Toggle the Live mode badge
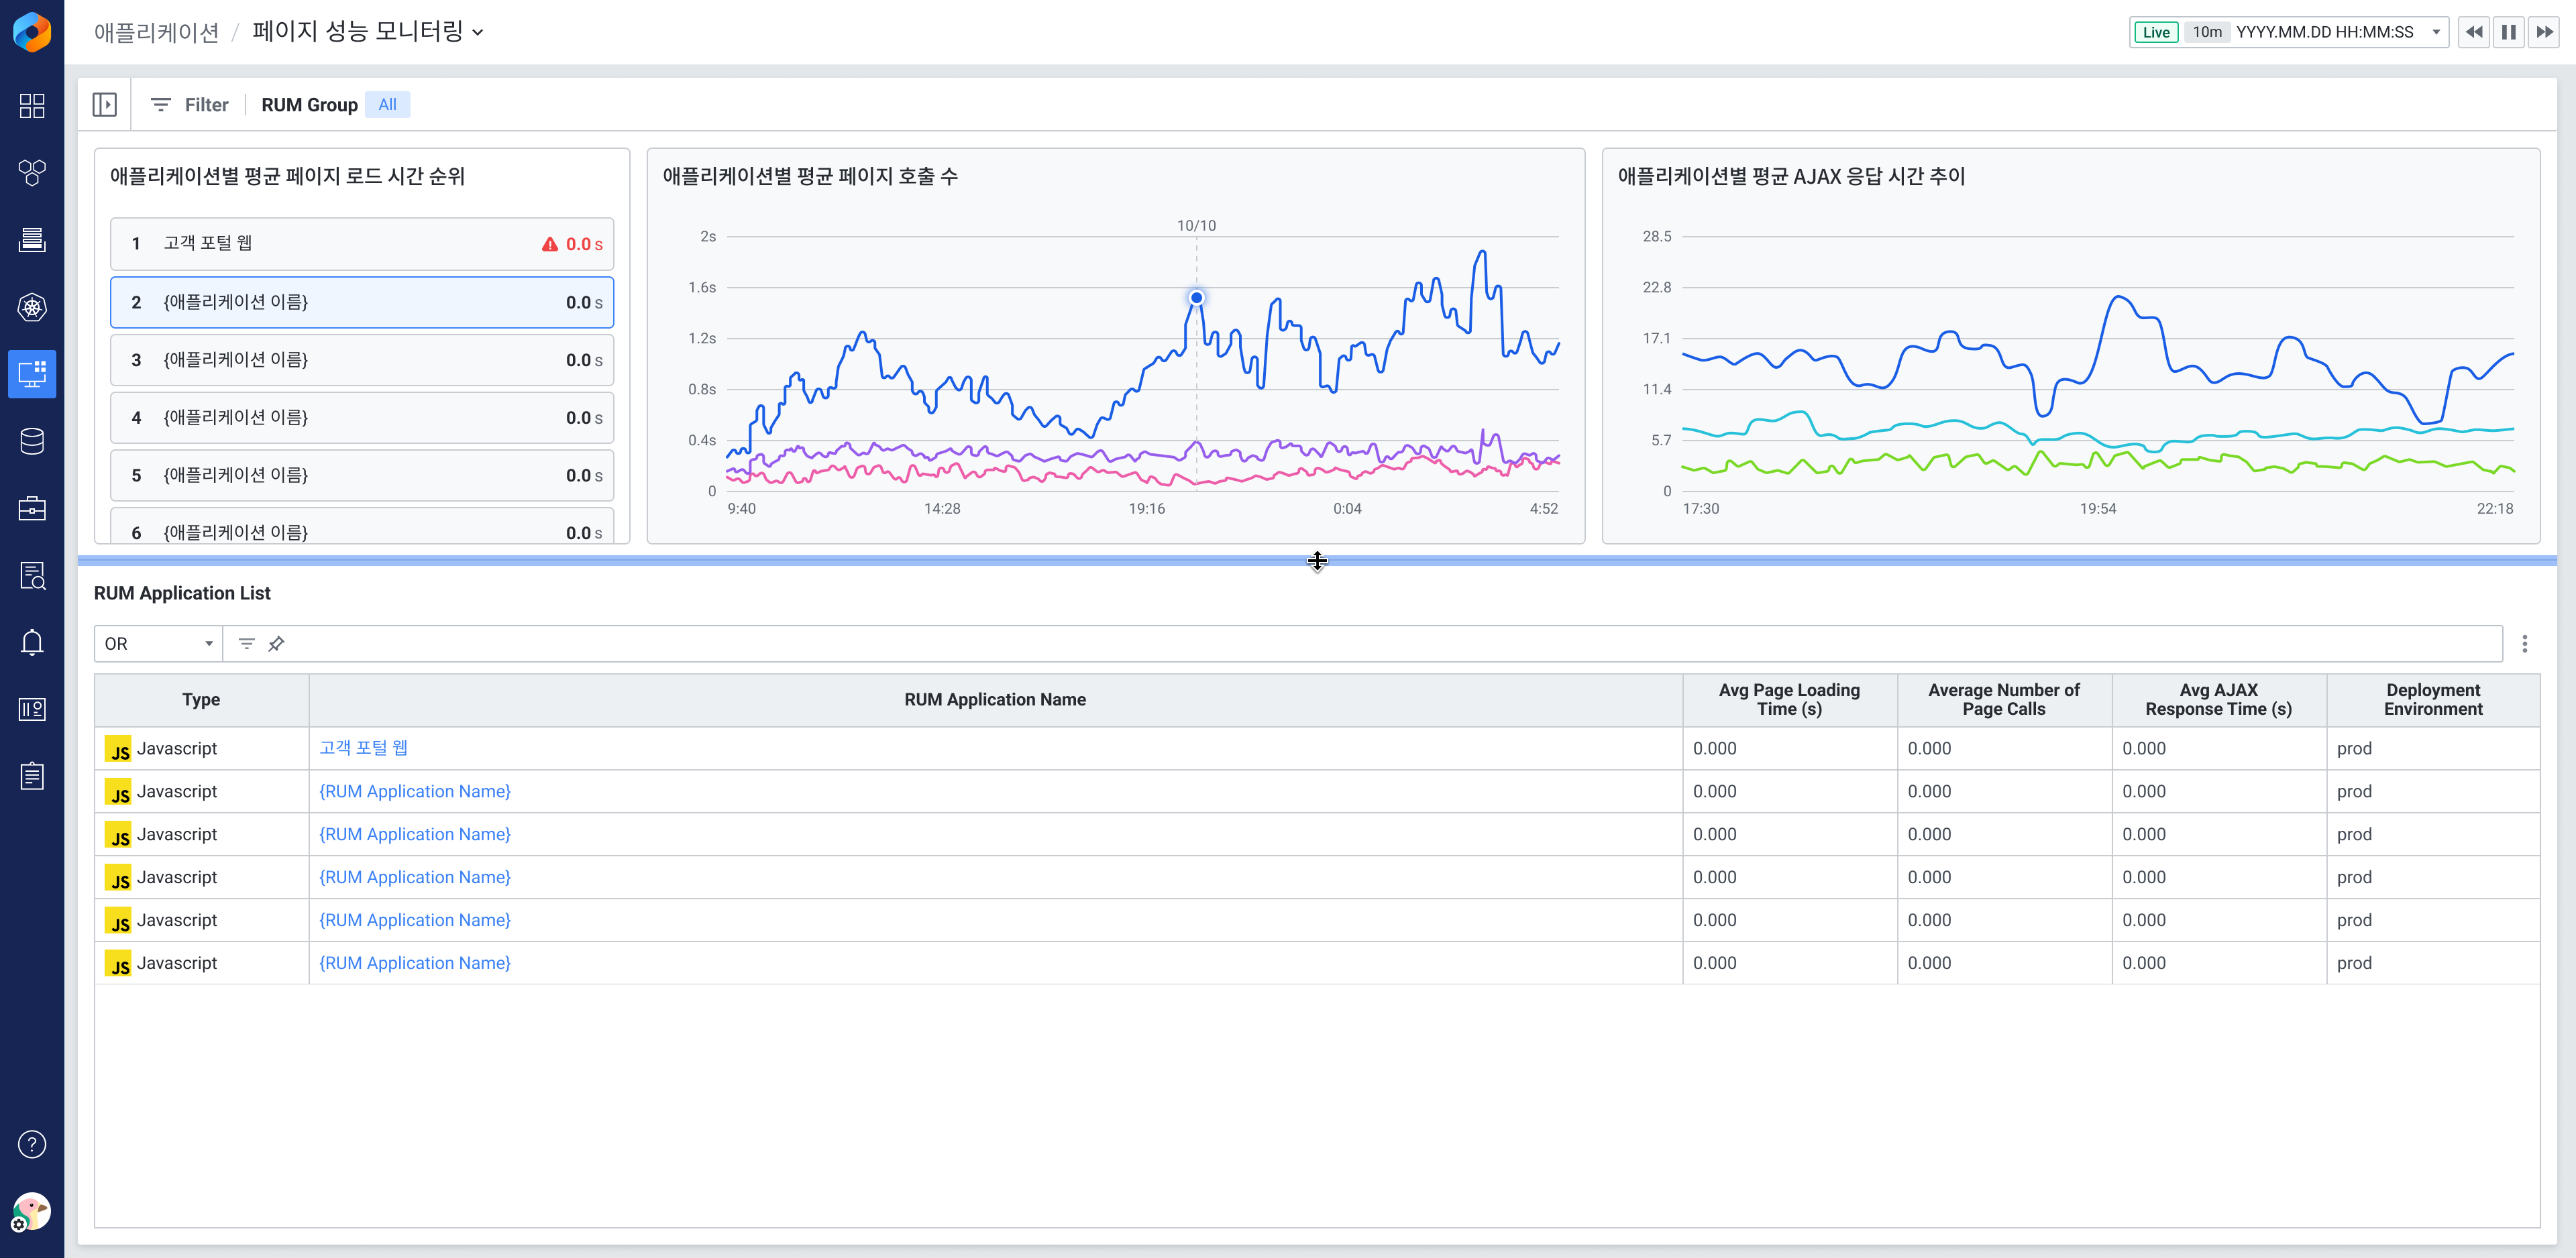The width and height of the screenshot is (2576, 1258). click(x=2156, y=32)
